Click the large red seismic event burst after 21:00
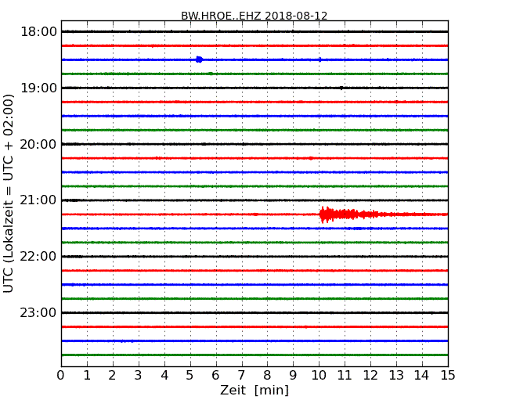Screen dimensions: 509x407 349,214
